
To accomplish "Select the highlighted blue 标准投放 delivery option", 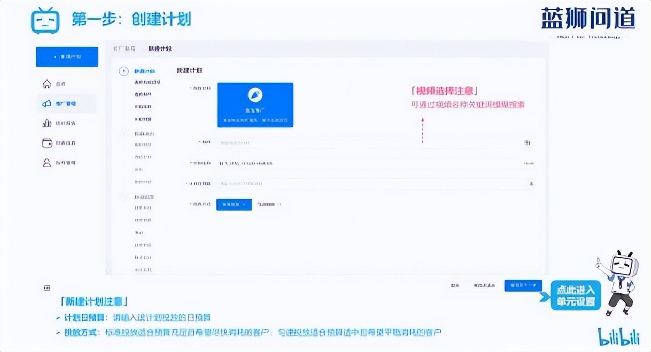I will point(234,204).
